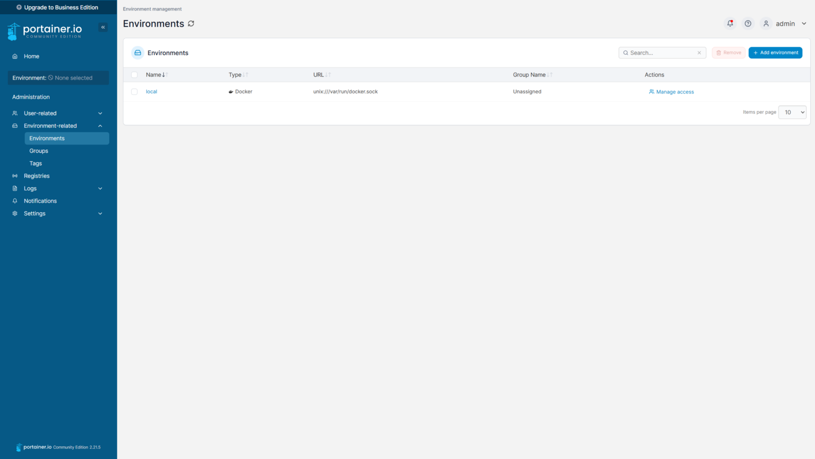This screenshot has height=459, width=815.
Task: Open the notifications bell icon
Action: coord(730,23)
